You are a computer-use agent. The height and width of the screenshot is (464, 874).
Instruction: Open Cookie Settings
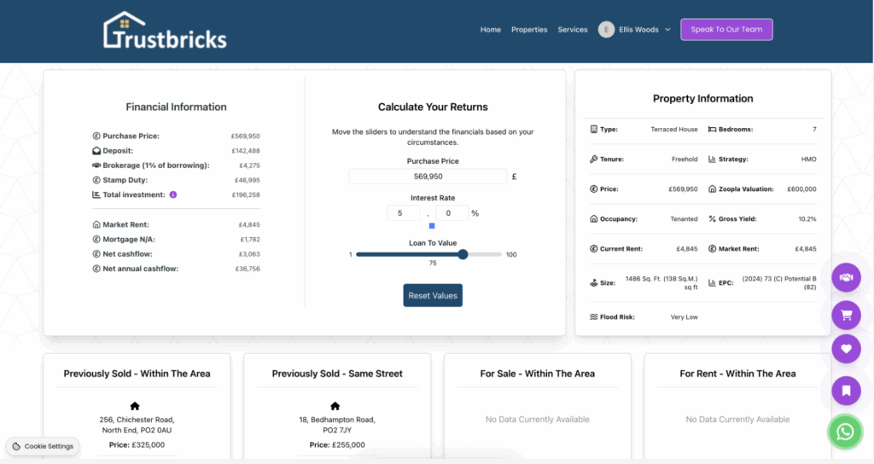43,446
